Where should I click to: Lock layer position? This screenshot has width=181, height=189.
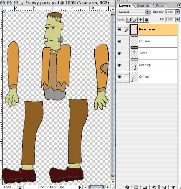tap(141, 20)
